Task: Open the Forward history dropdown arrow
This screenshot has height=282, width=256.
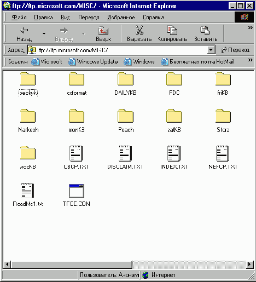Action: [x=84, y=33]
